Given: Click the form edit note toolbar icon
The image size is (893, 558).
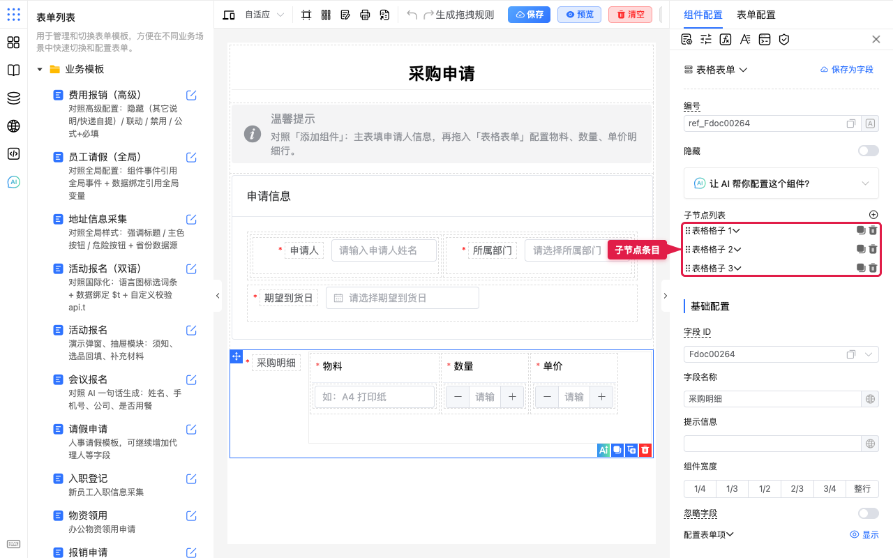Looking at the screenshot, I should click(345, 15).
